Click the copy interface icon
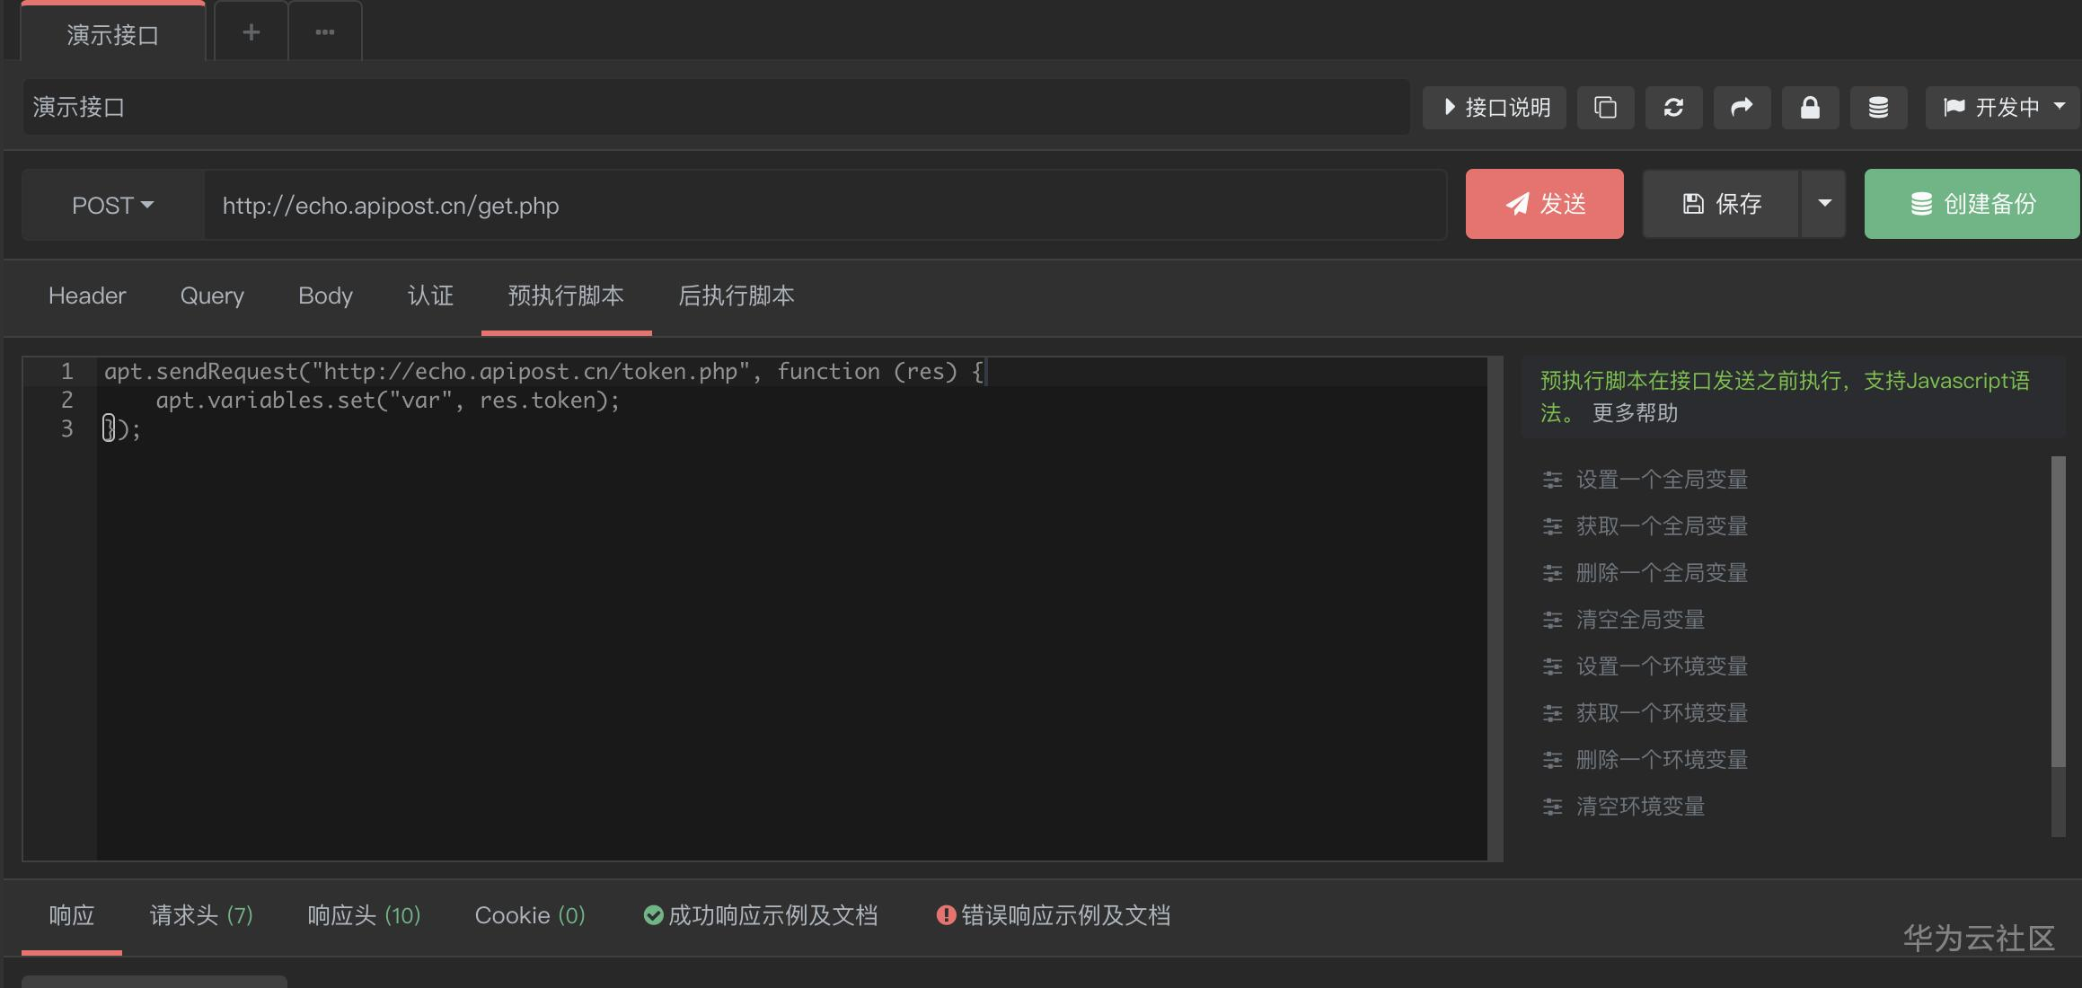2082x988 pixels. tap(1605, 108)
